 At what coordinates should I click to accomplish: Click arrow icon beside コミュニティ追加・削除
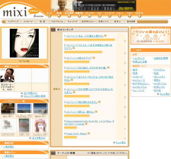click(22, 96)
